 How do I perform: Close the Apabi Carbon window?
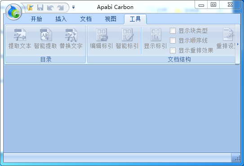[231, 4]
